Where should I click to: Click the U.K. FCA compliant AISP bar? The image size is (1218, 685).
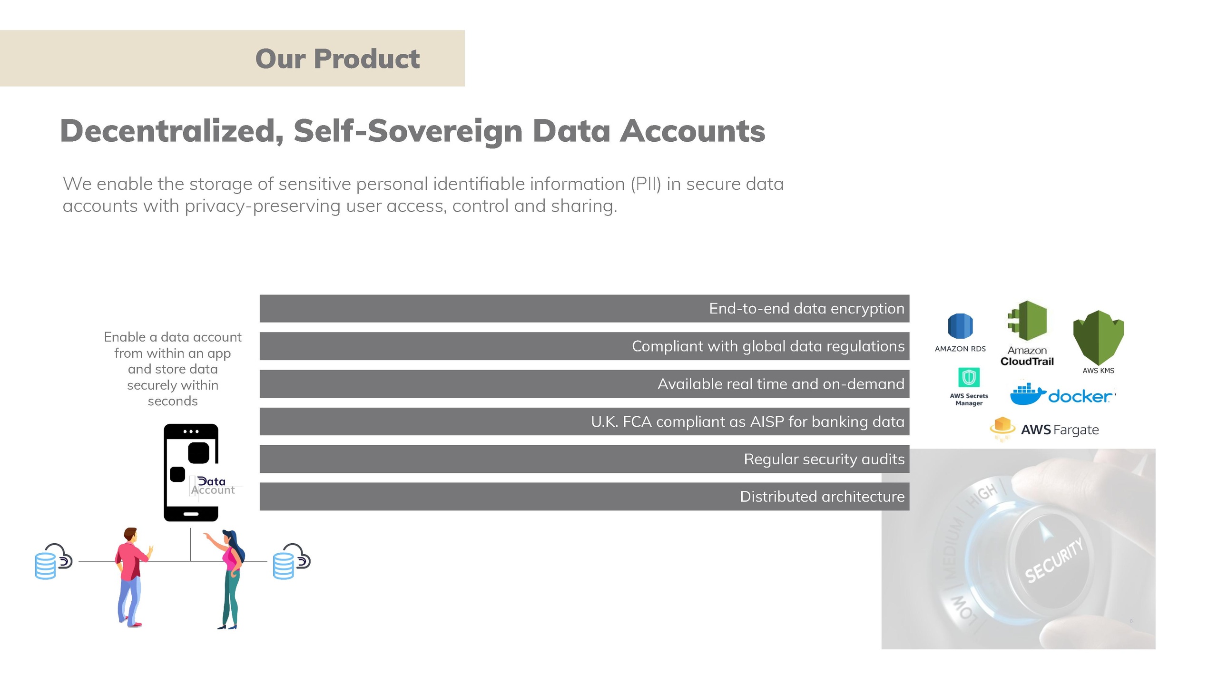(x=584, y=421)
